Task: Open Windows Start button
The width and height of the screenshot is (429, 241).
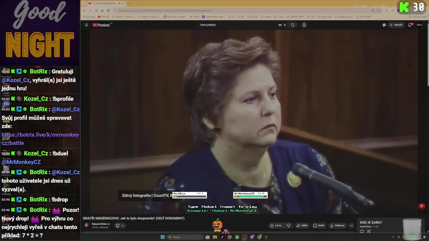Action: (x=163, y=237)
